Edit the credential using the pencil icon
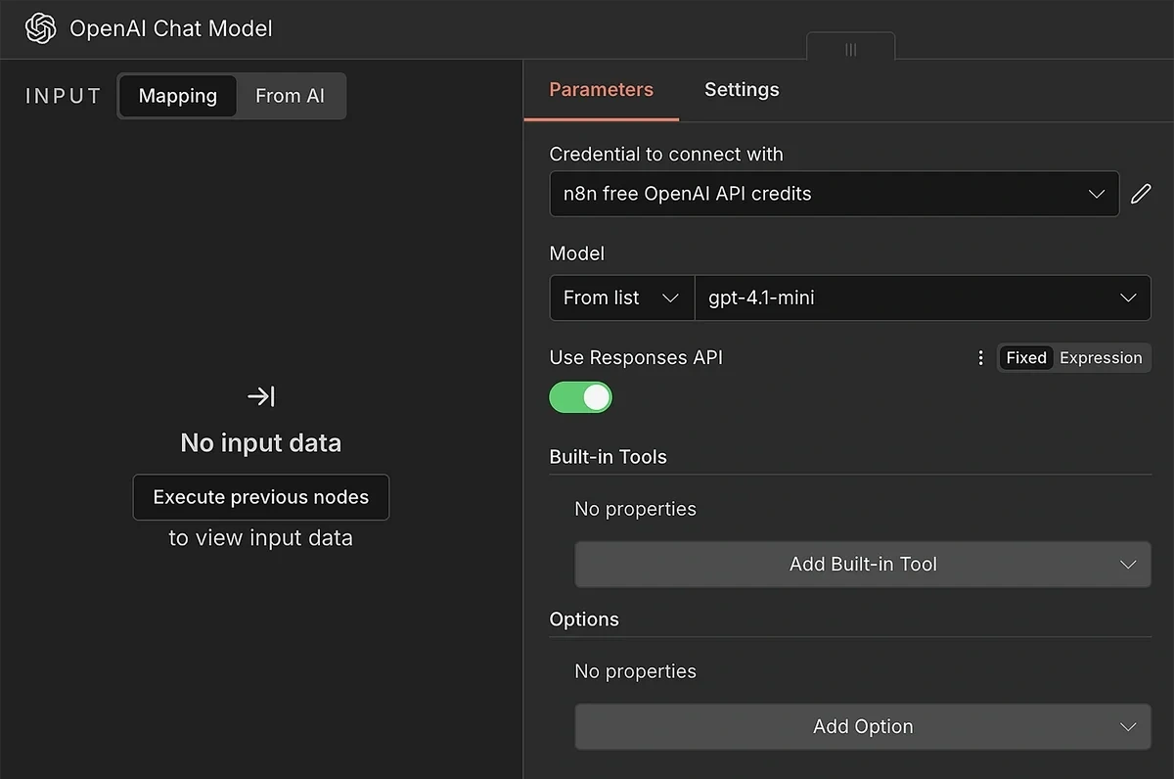1174x779 pixels. [1141, 194]
